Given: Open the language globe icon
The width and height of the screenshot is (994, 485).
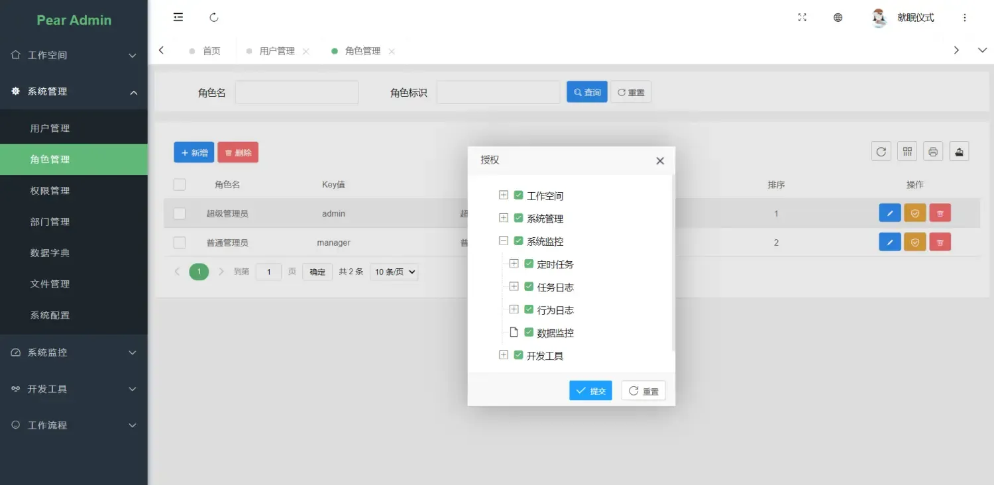Looking at the screenshot, I should (x=838, y=18).
